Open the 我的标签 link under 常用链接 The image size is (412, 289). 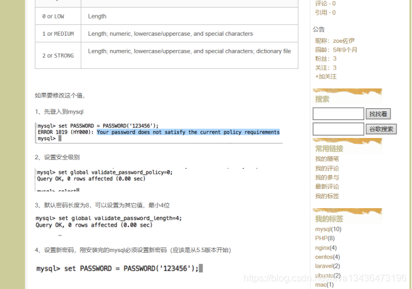point(327,196)
